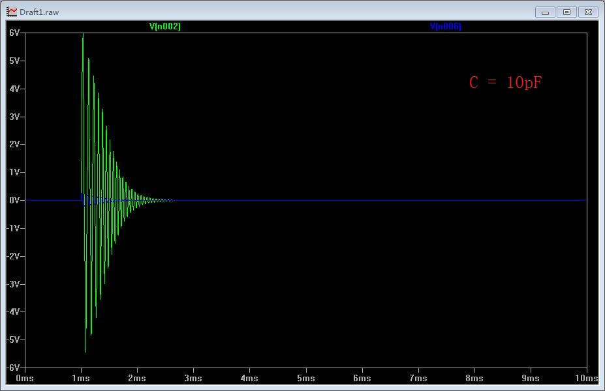The width and height of the screenshot is (605, 391).
Task: Click the 1ms time axis label
Action: coord(81,378)
